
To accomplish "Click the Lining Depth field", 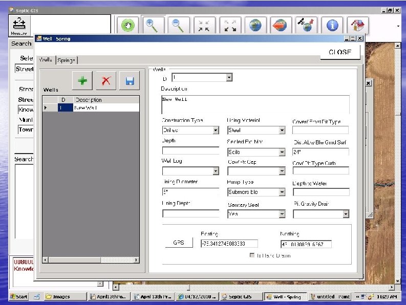I will pos(190,213).
